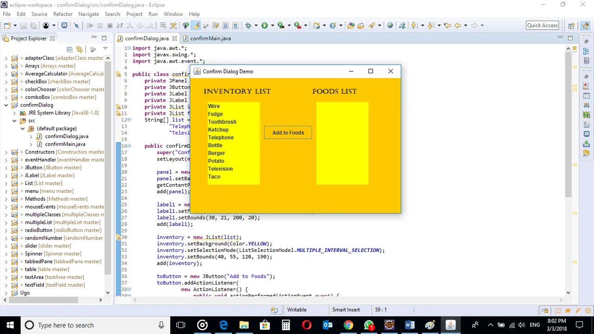The image size is (594, 334).
Task: Click the taskbar search box
Action: (95, 325)
